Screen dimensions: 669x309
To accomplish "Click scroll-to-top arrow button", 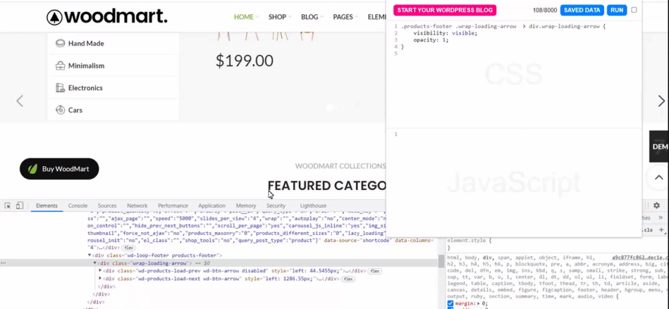I will 659,177.
